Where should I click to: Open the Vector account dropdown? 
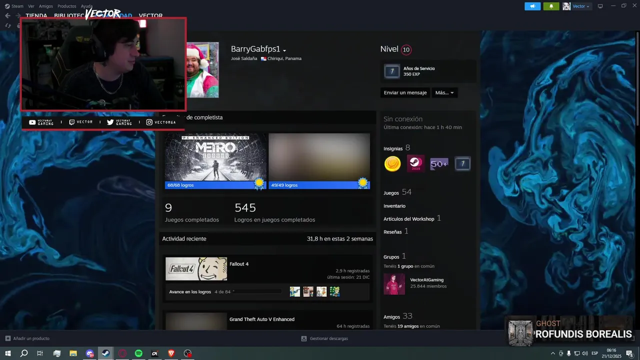(576, 6)
